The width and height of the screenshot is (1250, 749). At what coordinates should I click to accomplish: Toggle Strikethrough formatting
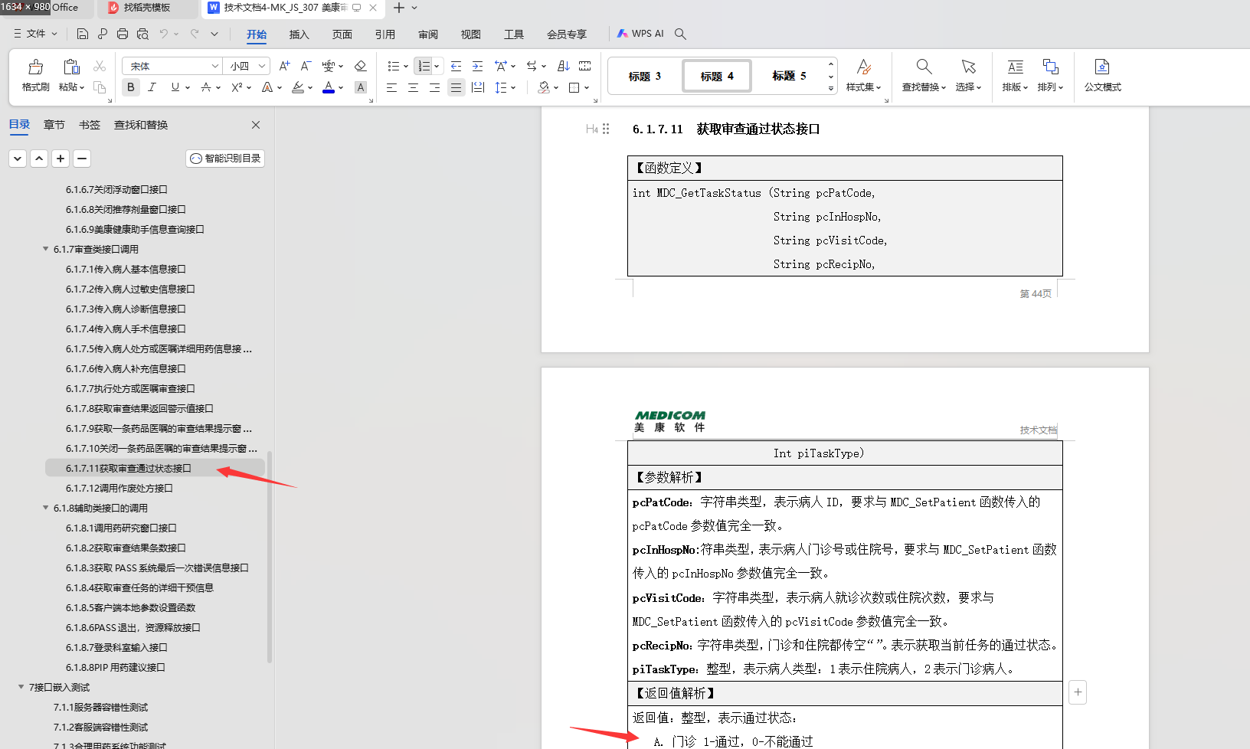point(205,87)
